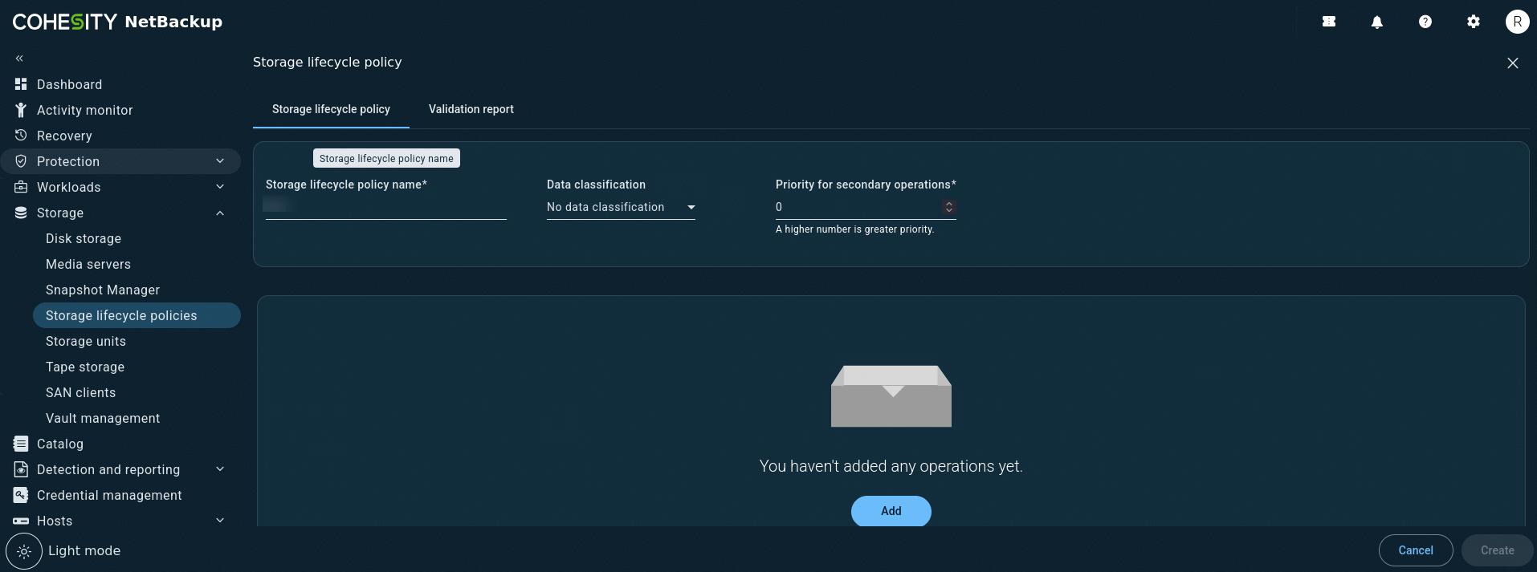
Task: Toggle Light mode switch
Action: pyautogui.click(x=24, y=551)
